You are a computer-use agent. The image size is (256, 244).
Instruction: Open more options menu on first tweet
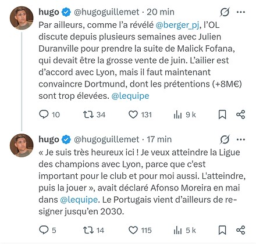tap(241, 12)
